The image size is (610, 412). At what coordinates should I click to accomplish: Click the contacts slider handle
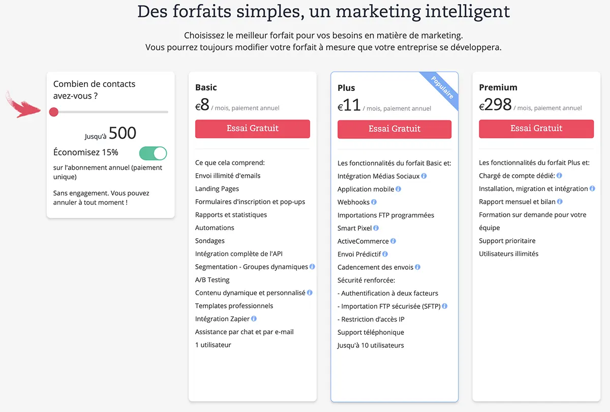[54, 112]
